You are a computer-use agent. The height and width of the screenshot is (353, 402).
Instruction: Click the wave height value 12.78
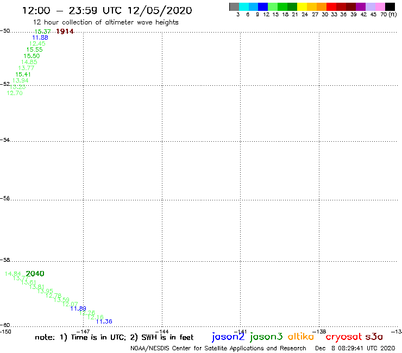click(53, 295)
